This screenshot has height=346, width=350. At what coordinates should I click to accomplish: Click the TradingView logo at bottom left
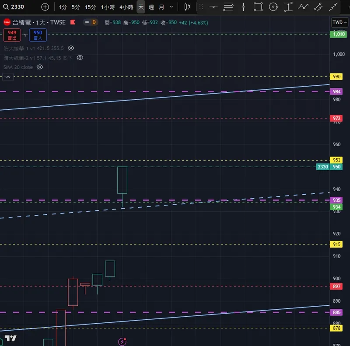coord(10,338)
